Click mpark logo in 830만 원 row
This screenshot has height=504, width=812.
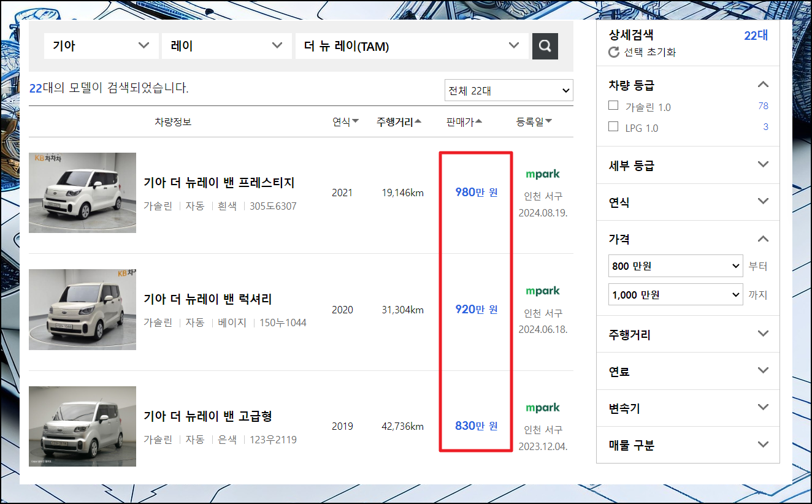pyautogui.click(x=543, y=408)
